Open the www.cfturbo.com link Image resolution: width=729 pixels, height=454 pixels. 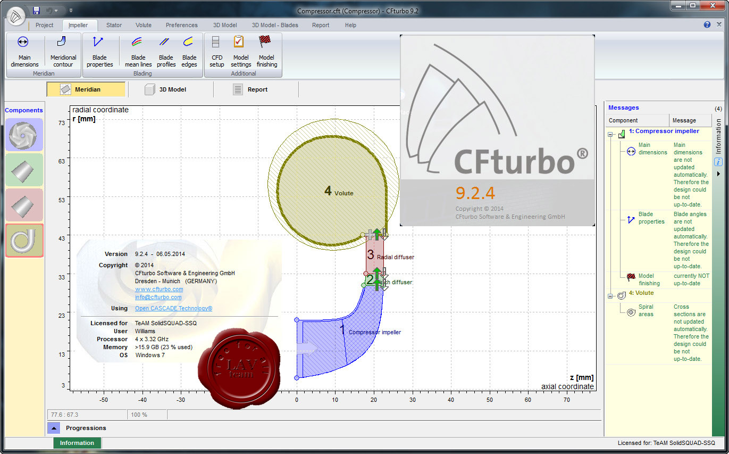coord(159,289)
